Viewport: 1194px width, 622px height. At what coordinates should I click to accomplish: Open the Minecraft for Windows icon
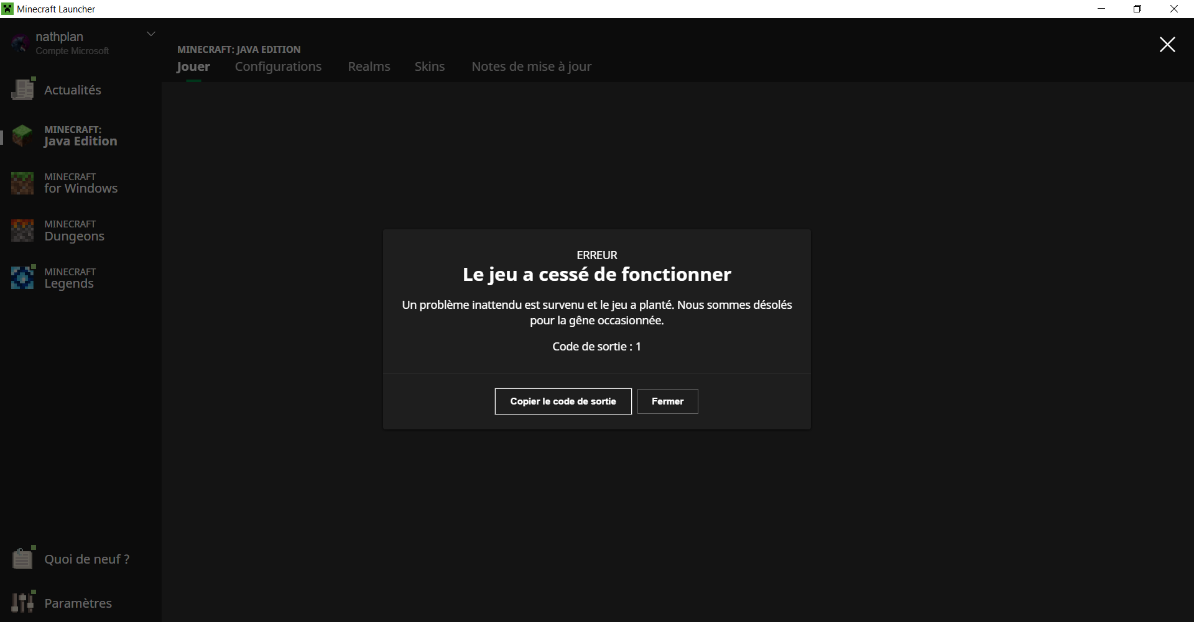click(x=22, y=183)
